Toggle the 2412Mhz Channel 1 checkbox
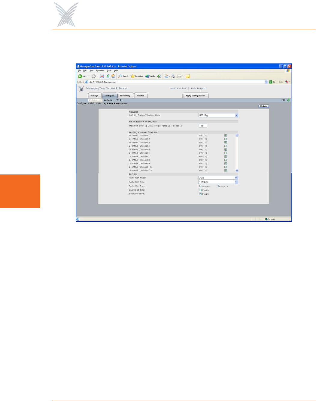This screenshot has width=316, height=401. (x=225, y=136)
